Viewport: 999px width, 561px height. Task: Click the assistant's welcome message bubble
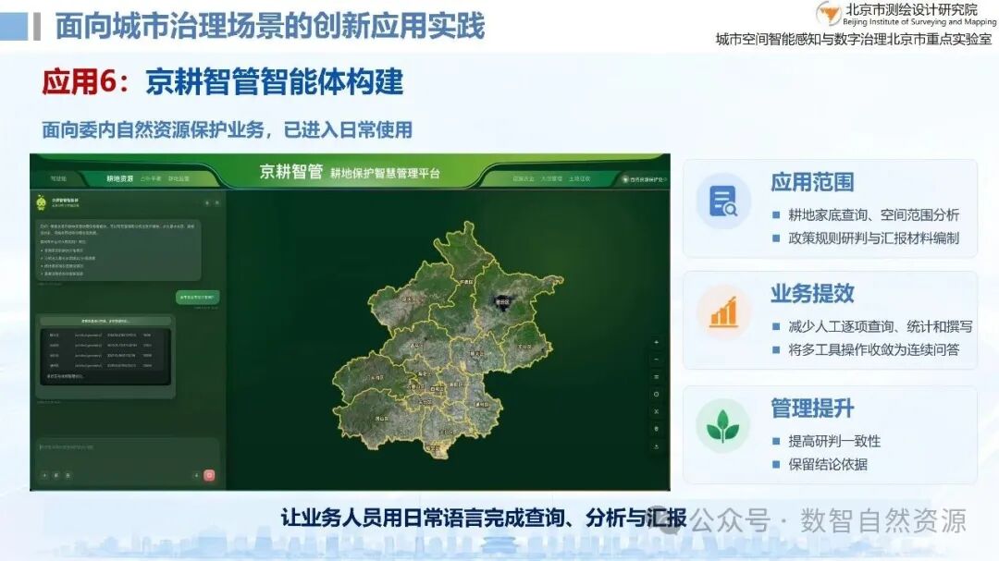119,249
